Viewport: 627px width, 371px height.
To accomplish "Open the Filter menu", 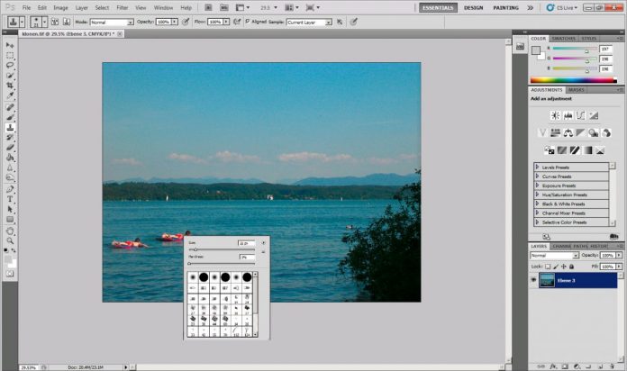I will pos(122,7).
